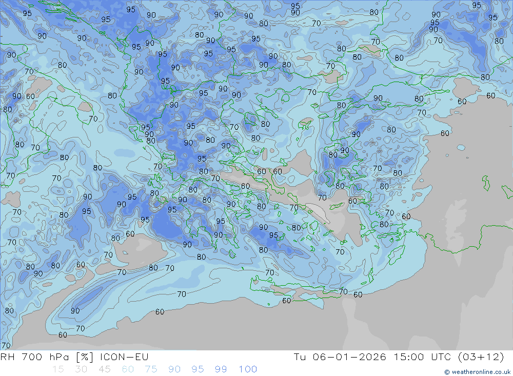Click legend value 90
The image size is (513, 376).
[x=174, y=369]
